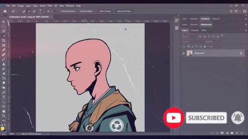Switch to the Channels tab

195,30
